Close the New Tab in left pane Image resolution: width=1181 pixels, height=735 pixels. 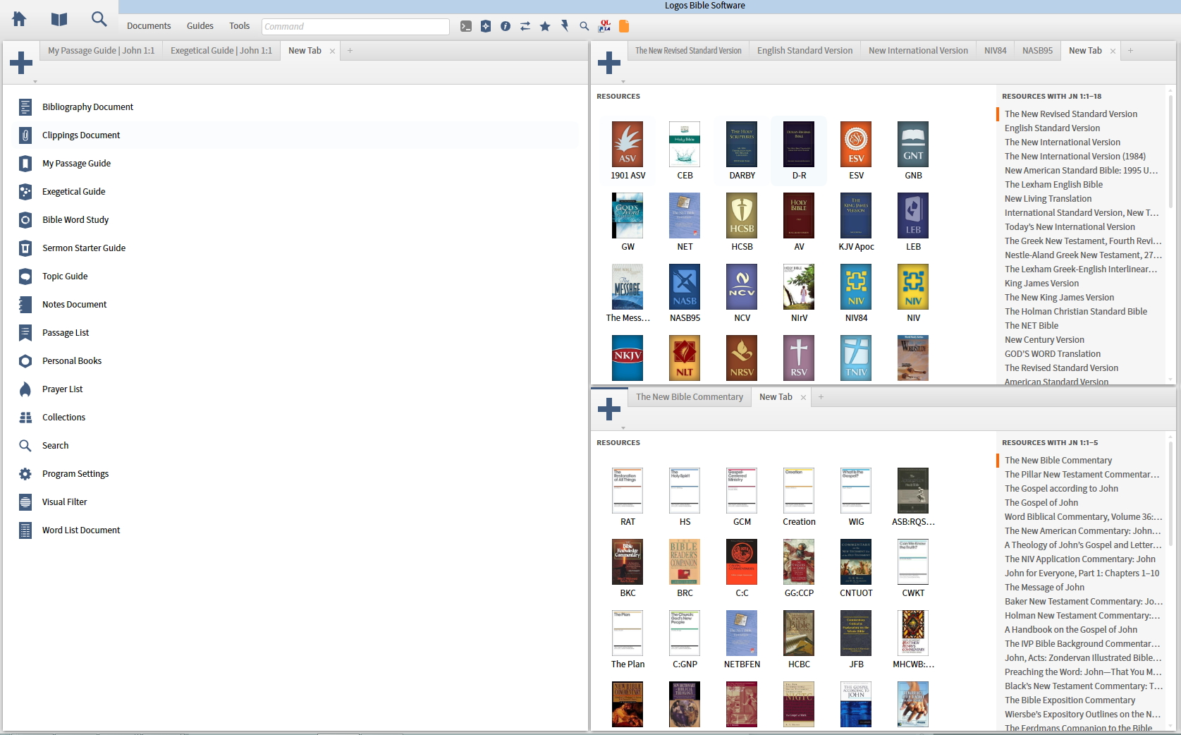coord(332,51)
